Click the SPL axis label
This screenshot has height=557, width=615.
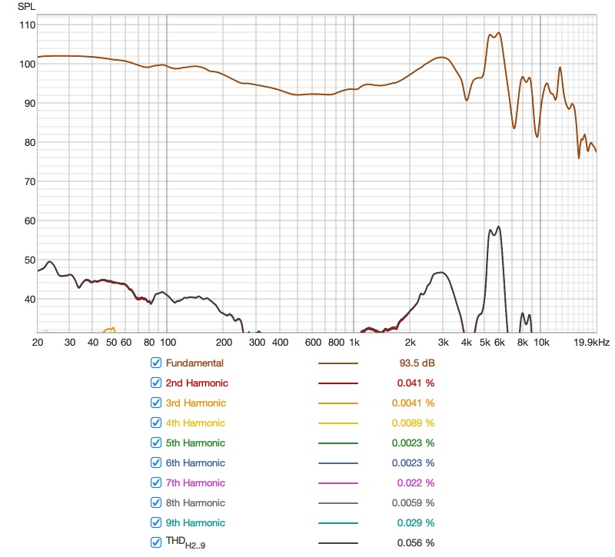(26, 6)
